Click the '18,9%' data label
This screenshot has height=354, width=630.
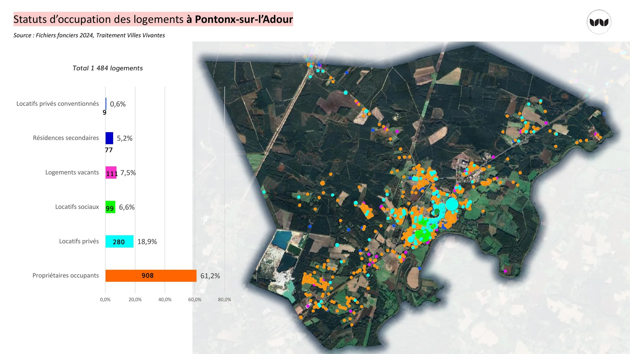(x=147, y=242)
